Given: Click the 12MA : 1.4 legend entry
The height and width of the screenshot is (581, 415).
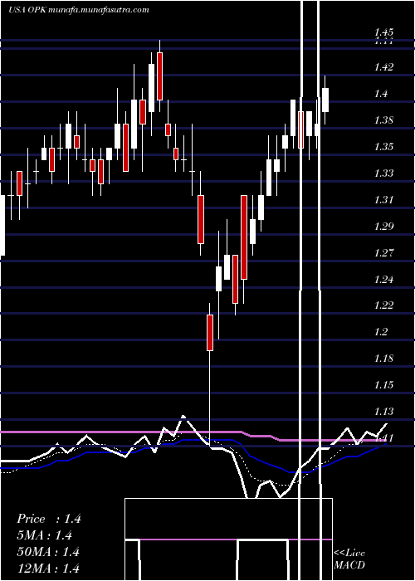Looking at the screenshot, I should 48,568.
